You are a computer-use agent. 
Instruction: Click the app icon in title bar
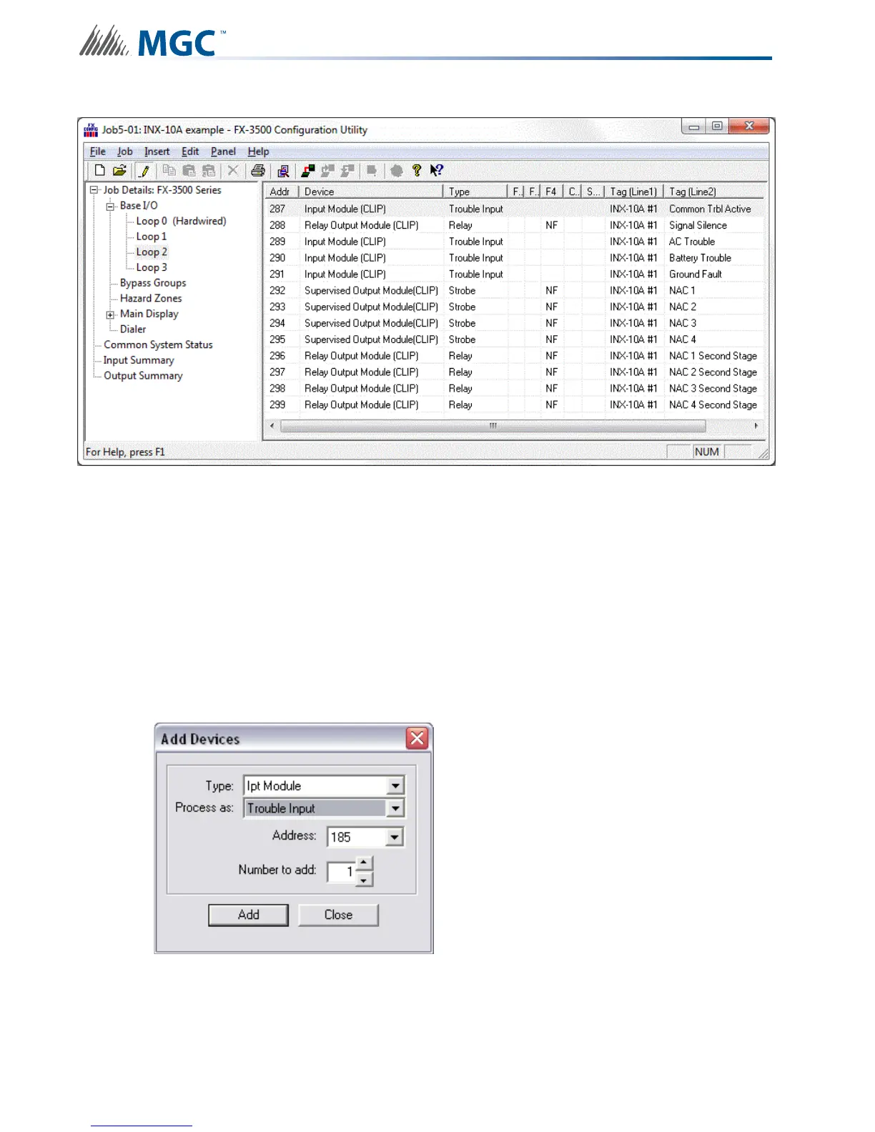pyautogui.click(x=91, y=129)
